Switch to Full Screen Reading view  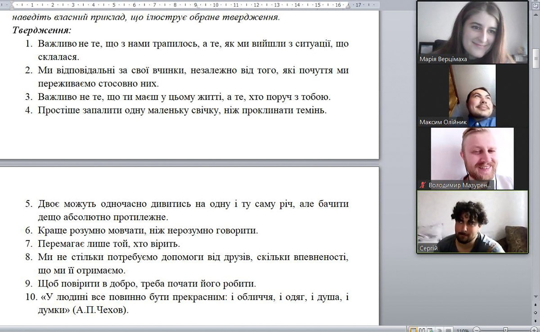(422, 329)
